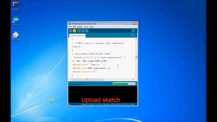Click the editor scroll down arrow
This screenshot has width=217, height=122.
136,77
